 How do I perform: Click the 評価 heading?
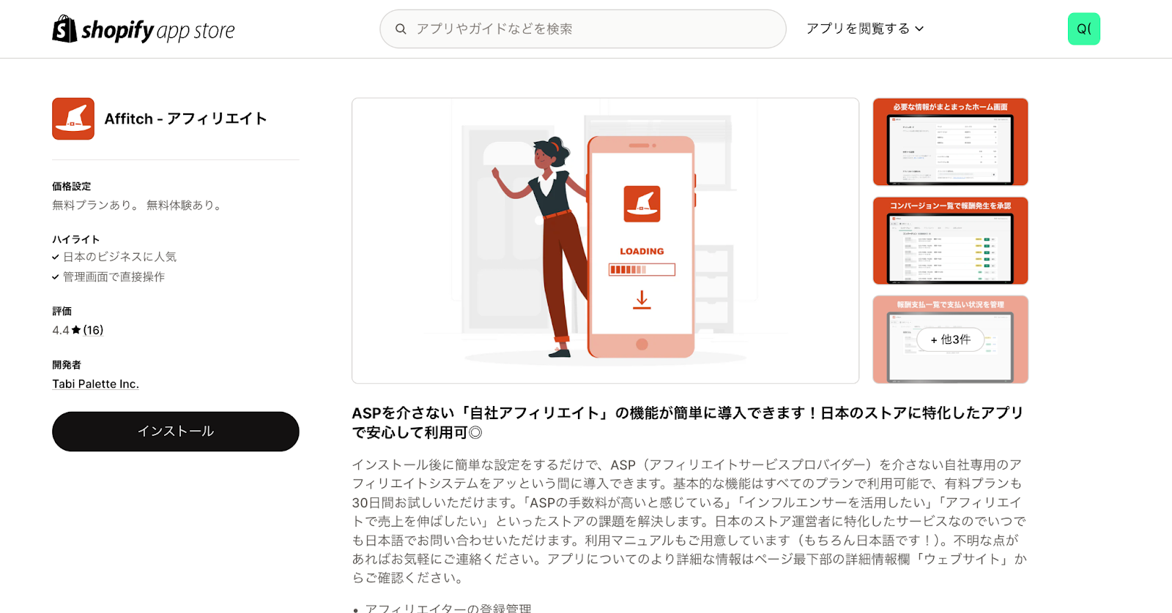click(62, 311)
